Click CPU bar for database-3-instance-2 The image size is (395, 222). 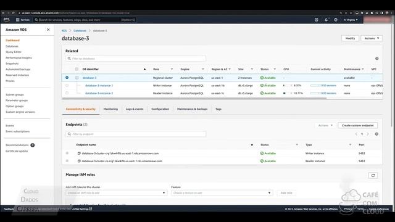[x=288, y=93]
